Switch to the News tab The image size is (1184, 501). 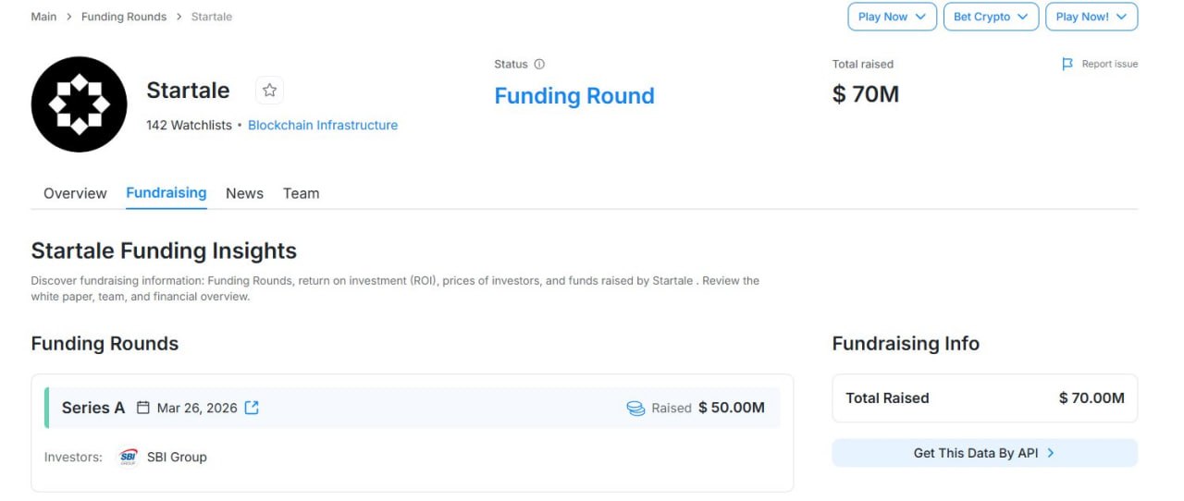(244, 193)
